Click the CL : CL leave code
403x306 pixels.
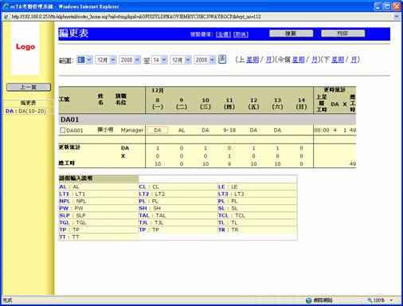click(149, 186)
